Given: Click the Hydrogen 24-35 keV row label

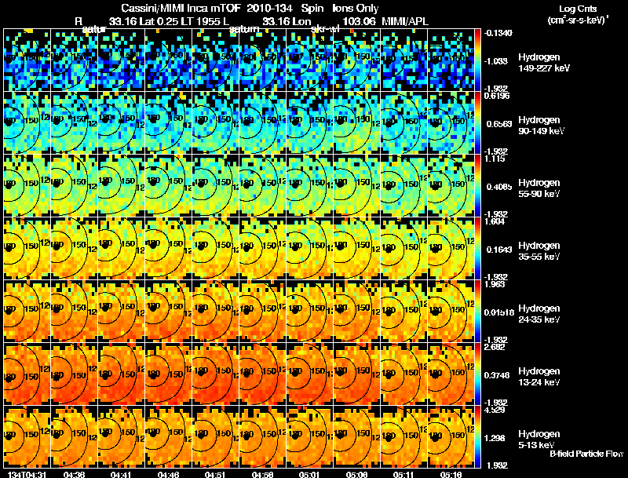Looking at the screenshot, I should [x=539, y=314].
